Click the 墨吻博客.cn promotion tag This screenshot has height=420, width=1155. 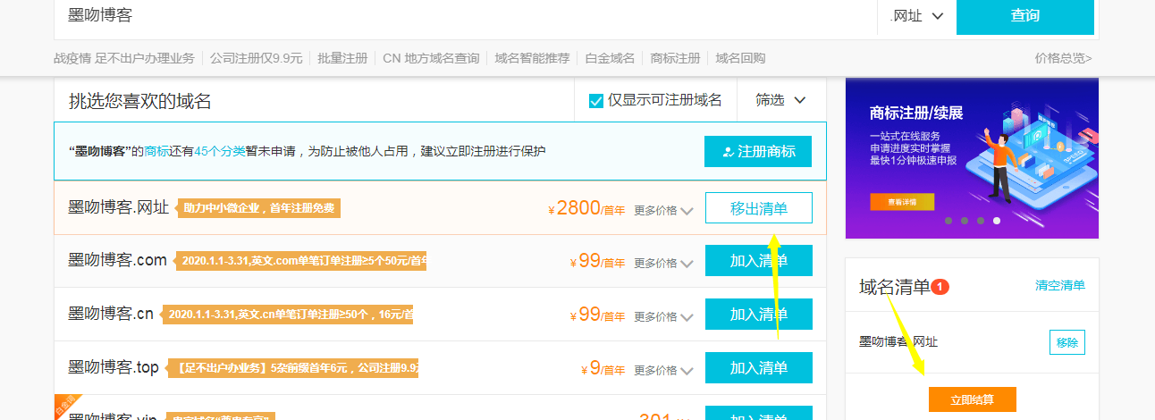pos(288,315)
